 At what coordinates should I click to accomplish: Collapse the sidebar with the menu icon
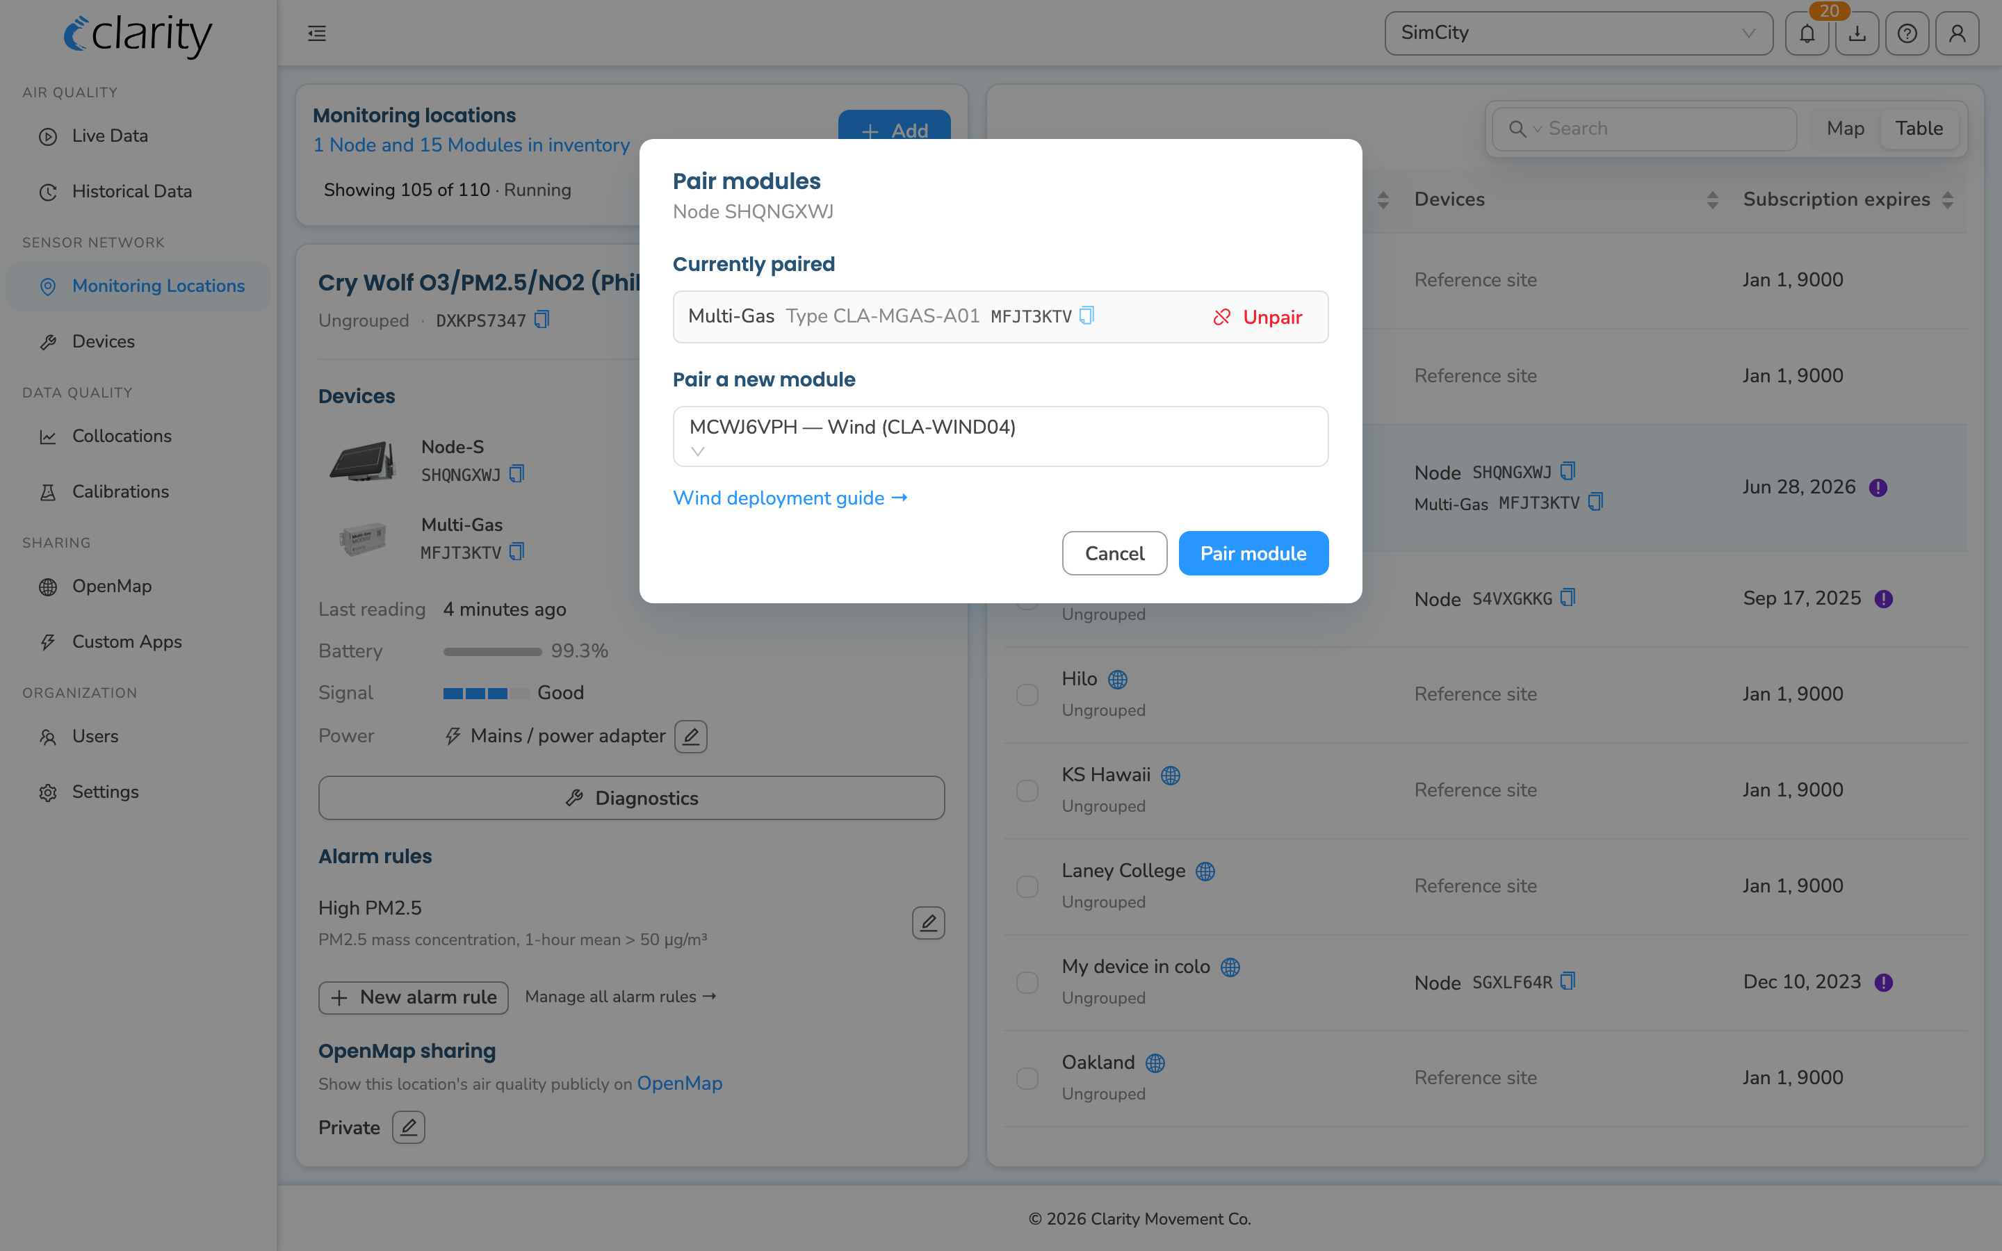click(317, 33)
